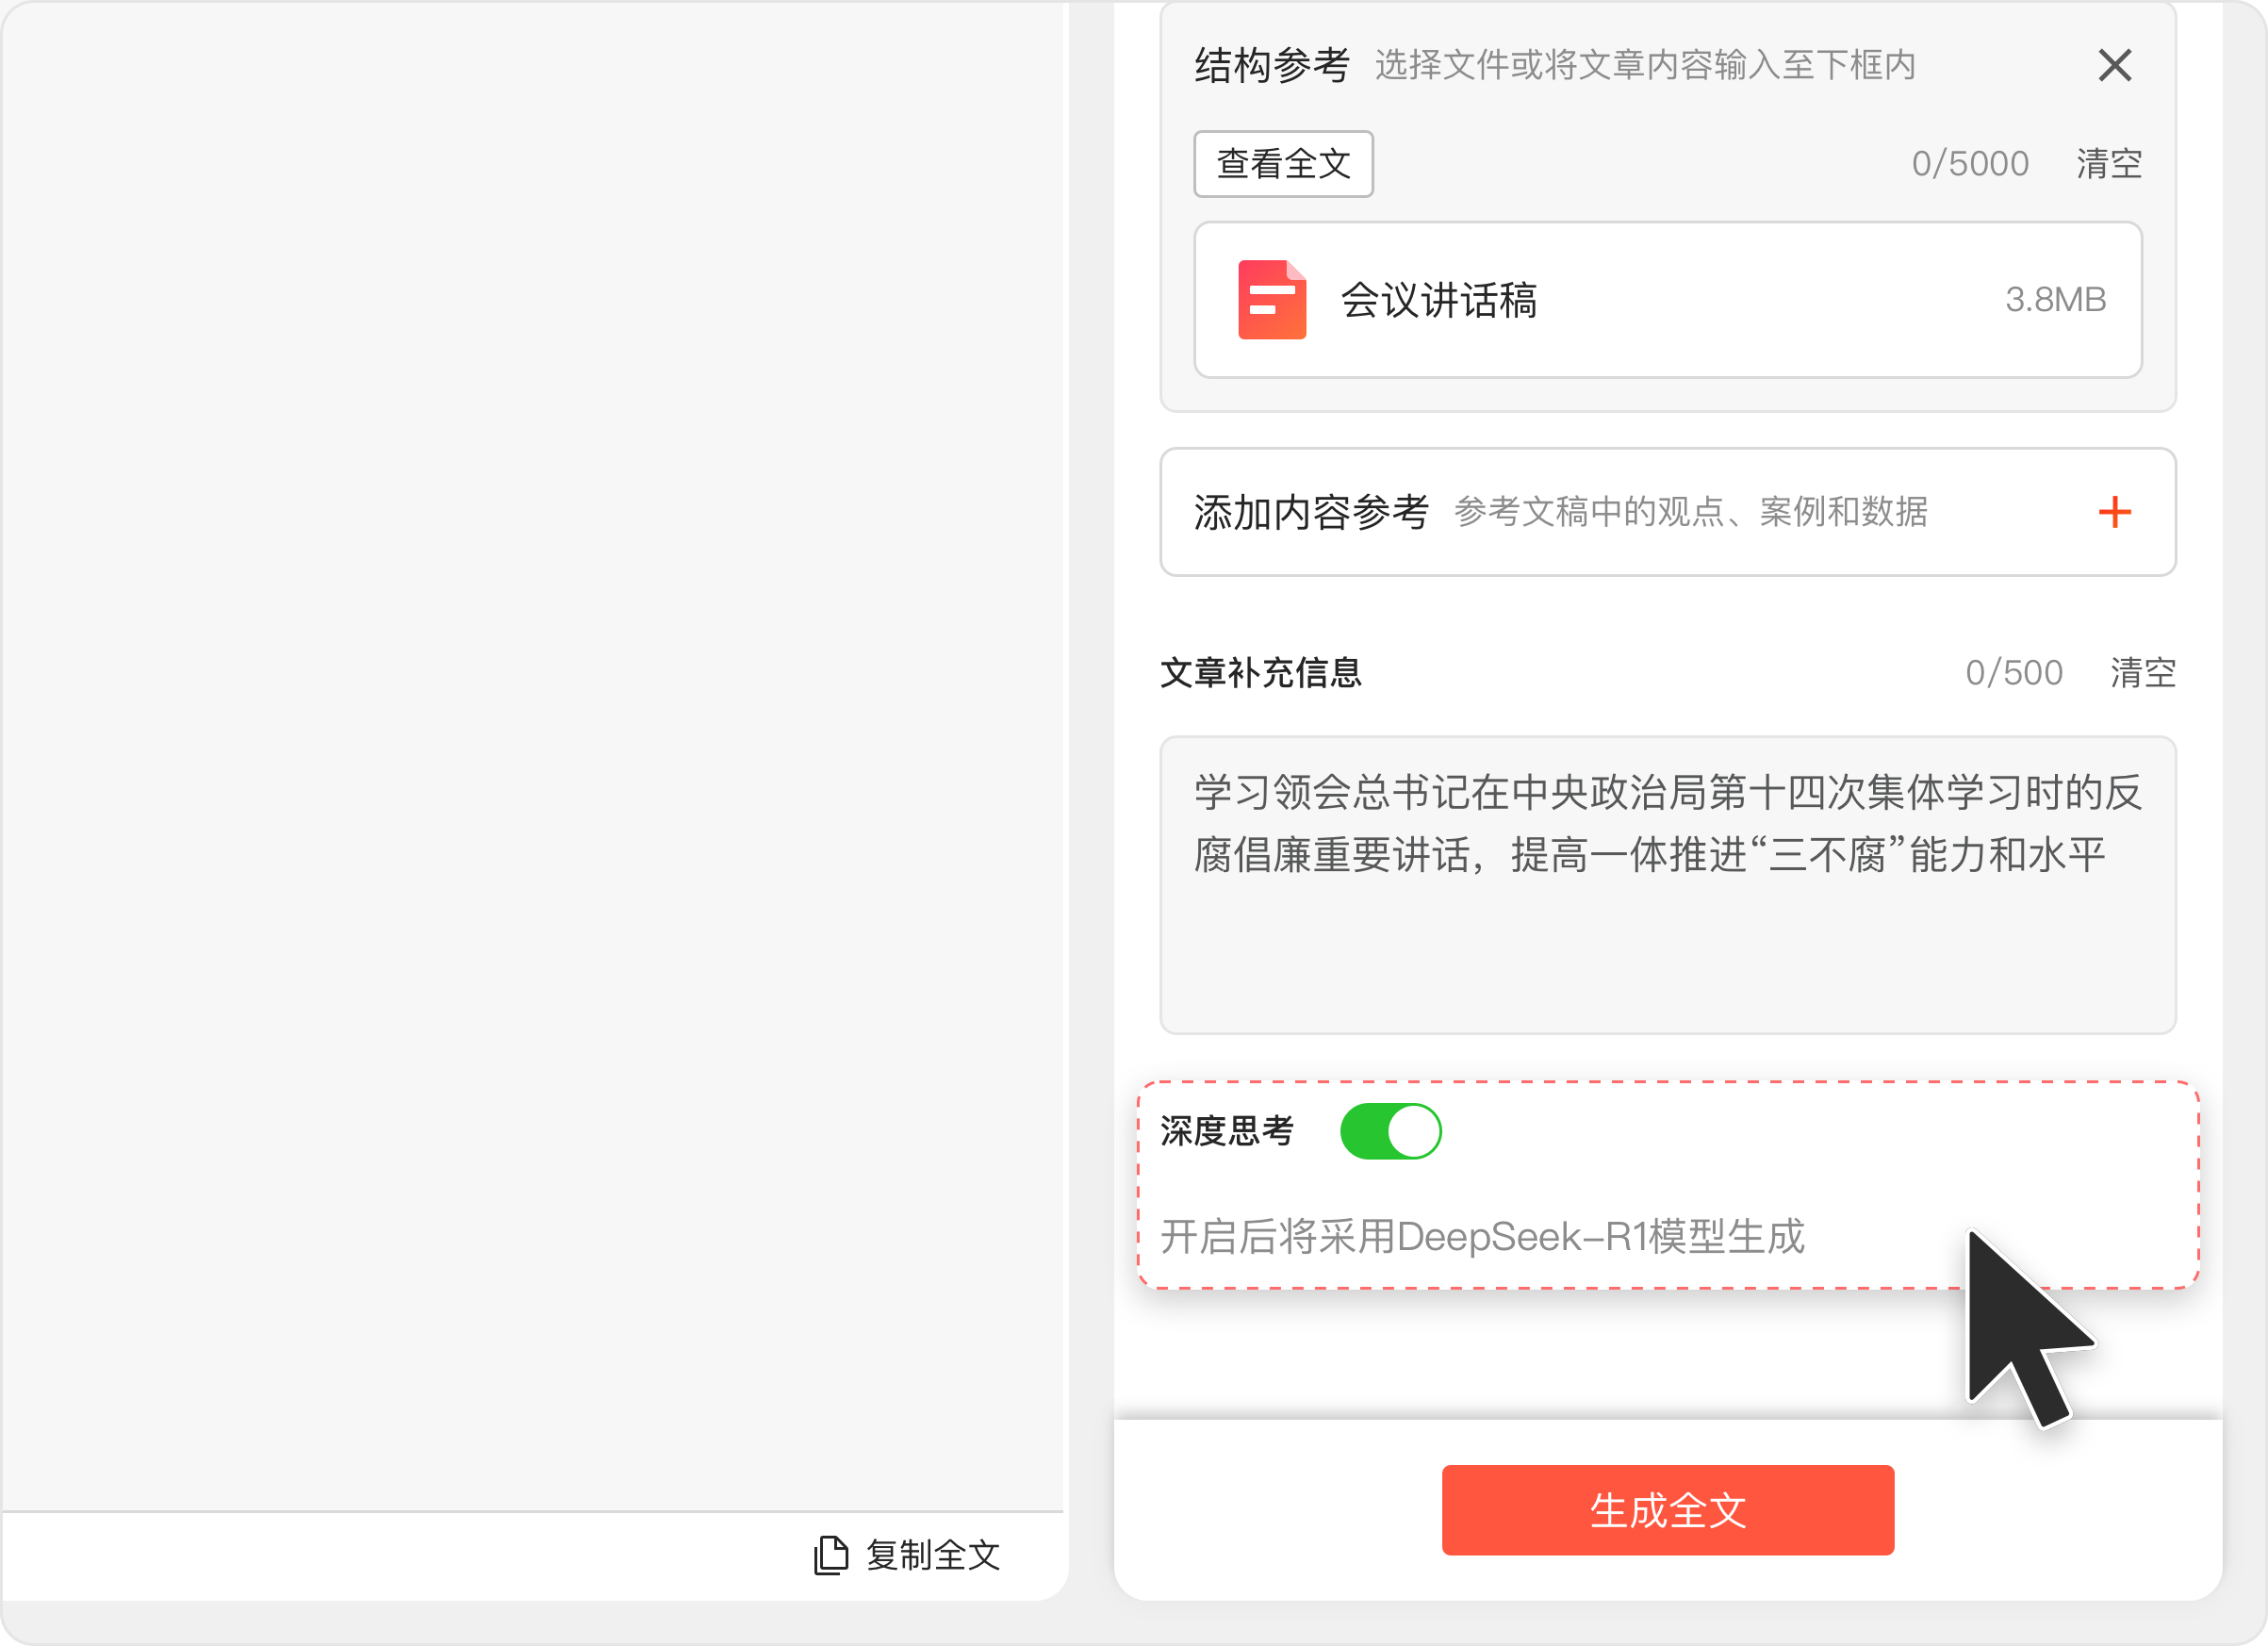This screenshot has width=2268, height=1646.
Task: Clear 文章补充信息 via 清空 next to 0/500
Action: pyautogui.click(x=2143, y=673)
